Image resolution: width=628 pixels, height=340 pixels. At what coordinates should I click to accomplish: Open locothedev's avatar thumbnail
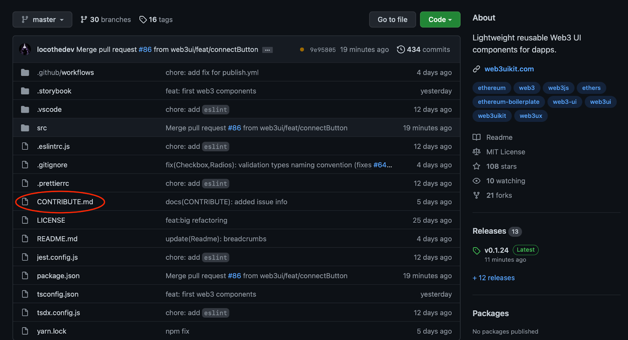click(25, 49)
